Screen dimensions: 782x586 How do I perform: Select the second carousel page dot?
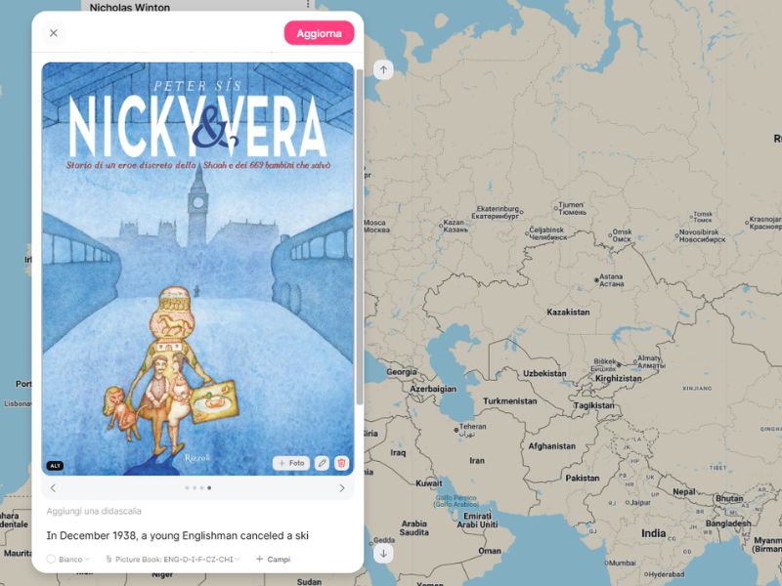(195, 487)
